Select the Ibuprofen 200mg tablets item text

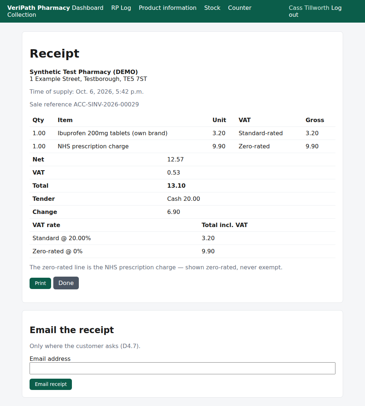point(112,133)
